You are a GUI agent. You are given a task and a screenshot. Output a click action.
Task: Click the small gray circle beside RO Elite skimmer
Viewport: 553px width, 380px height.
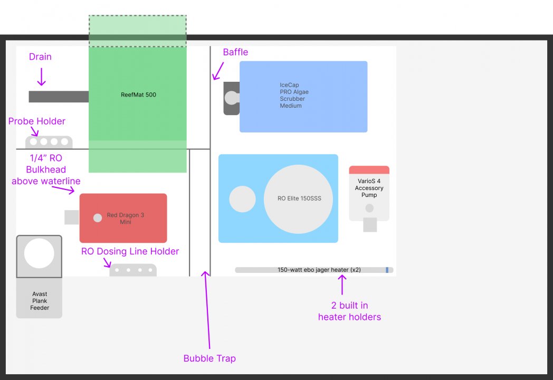[x=242, y=199]
